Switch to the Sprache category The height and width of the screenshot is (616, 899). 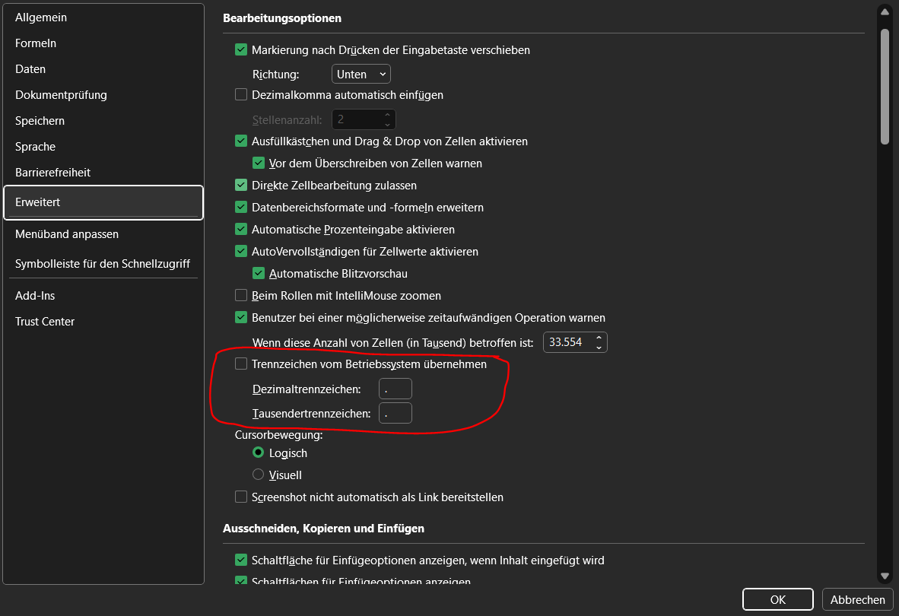(35, 146)
